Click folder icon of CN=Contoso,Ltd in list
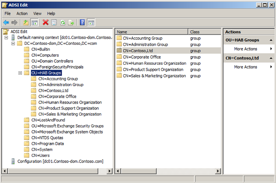276x183 pixels. [x=119, y=50]
